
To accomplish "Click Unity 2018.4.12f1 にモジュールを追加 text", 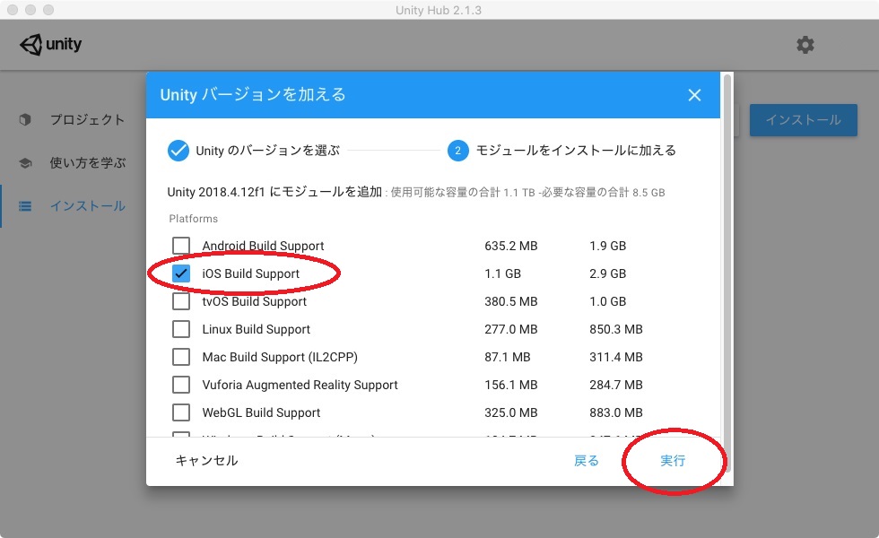I will click(274, 192).
